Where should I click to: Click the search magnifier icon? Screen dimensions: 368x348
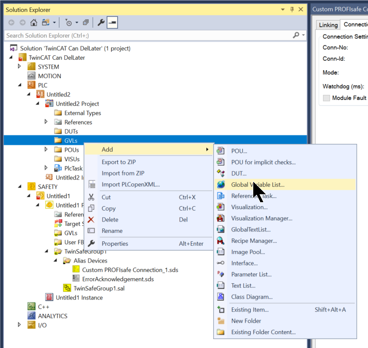coord(296,36)
